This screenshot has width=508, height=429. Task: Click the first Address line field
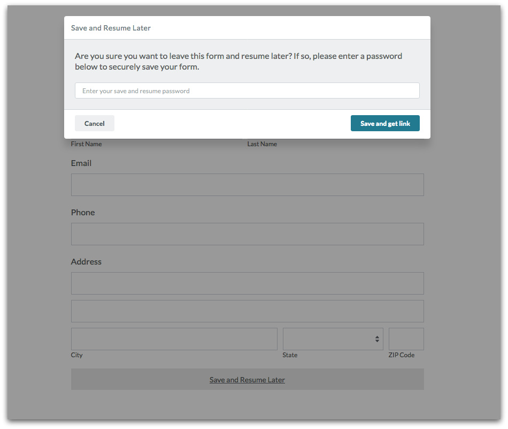(247, 283)
